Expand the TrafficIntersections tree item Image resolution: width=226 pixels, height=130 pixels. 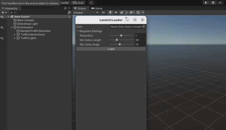pos(15,35)
